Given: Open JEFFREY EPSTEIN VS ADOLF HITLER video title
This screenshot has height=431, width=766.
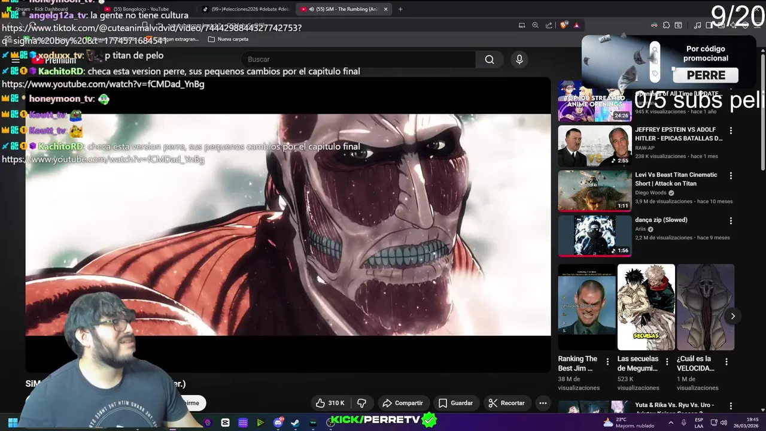Looking at the screenshot, I should 679,134.
